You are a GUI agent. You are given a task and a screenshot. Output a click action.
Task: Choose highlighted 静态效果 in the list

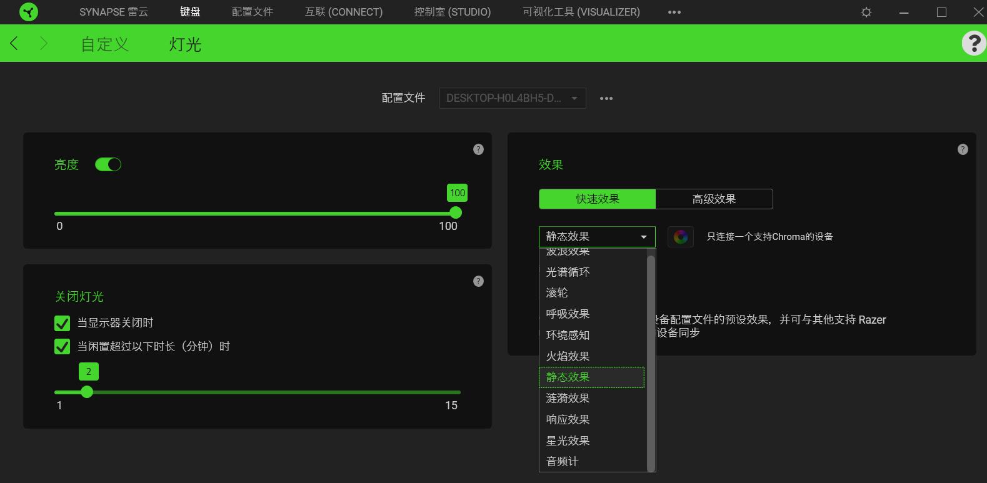[x=592, y=377]
